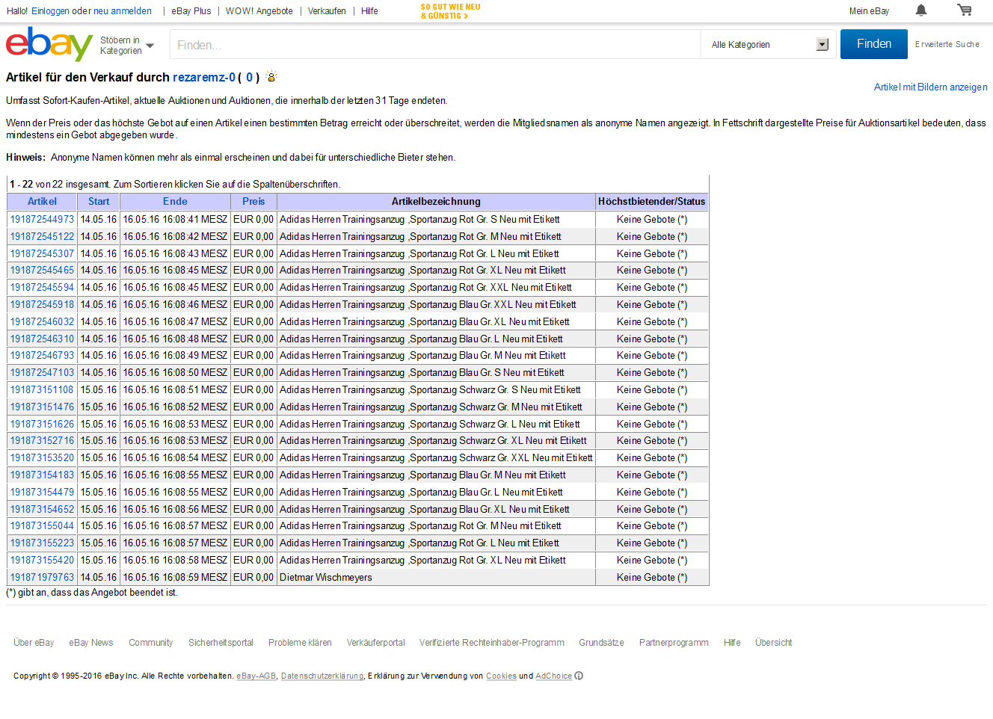Screen dimensions: 993x719
Task: Open Verifizierte Rechteinhaber-Programm link
Action: (492, 643)
